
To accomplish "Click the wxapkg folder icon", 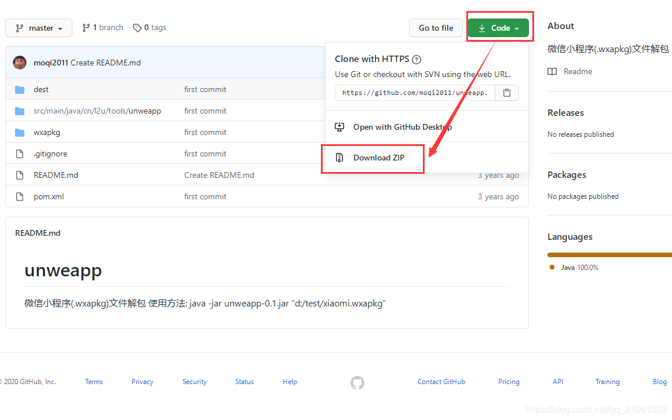I will 20,133.
